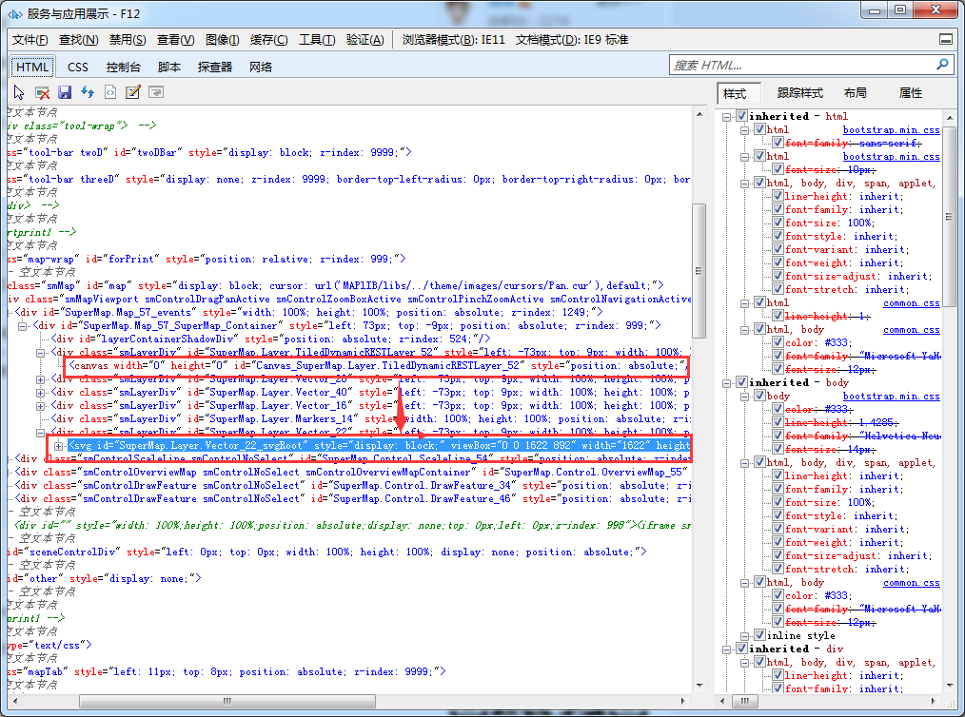Toggle the line-height: 1 property checkbox
965x717 pixels.
click(x=778, y=316)
